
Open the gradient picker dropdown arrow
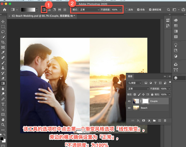pyautogui.click(x=37, y=10)
